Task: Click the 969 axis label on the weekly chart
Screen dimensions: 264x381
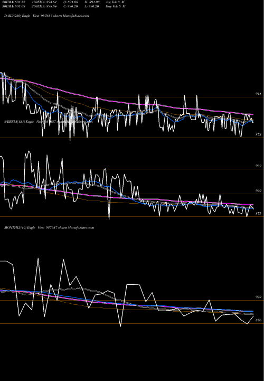Action: pyautogui.click(x=258, y=166)
